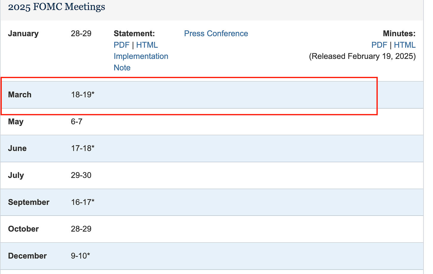This screenshot has height=274, width=433.
Task: Open the Implementation Note link
Action: click(141, 62)
